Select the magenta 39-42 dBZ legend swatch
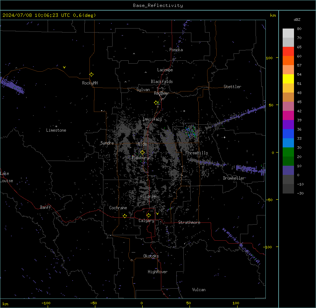Screen dimensions: 316x308 [288, 115]
